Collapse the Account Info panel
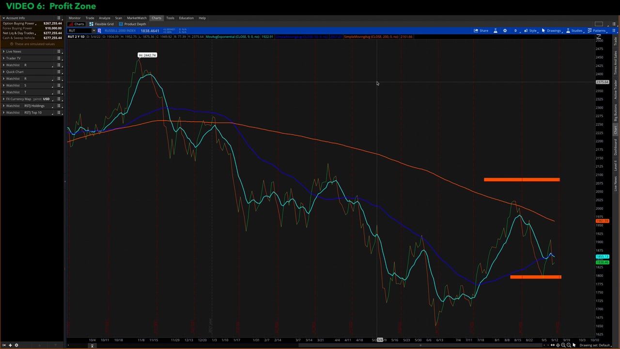 click(3, 17)
